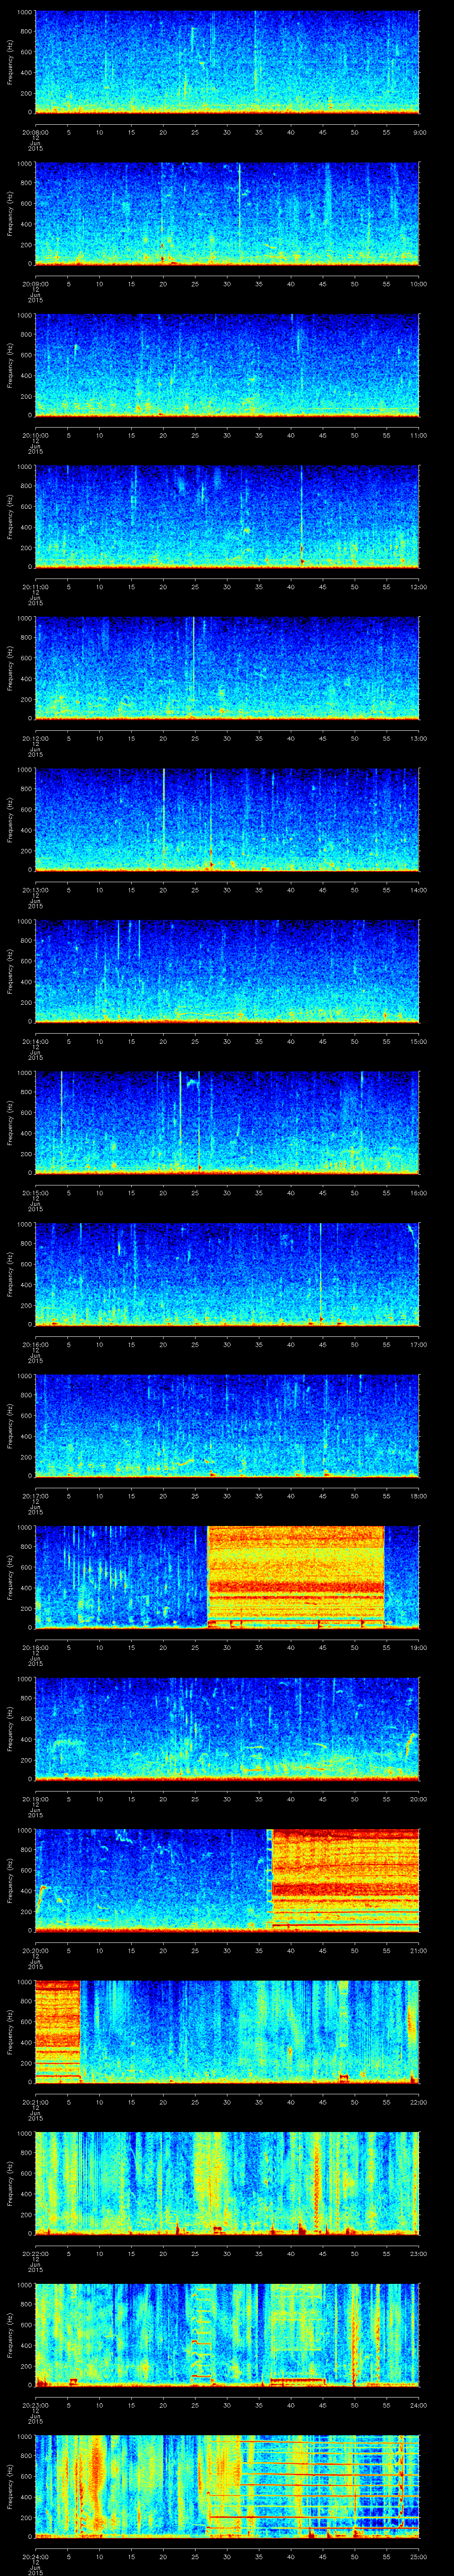The image size is (454, 2576).
Task: Click the '20:21:00' start time label
Action: tap(35, 2101)
